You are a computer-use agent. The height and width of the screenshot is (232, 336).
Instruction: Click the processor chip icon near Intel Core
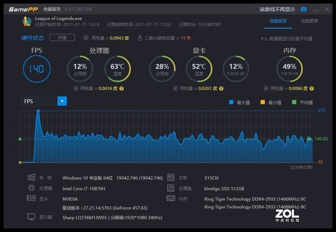point(31,188)
